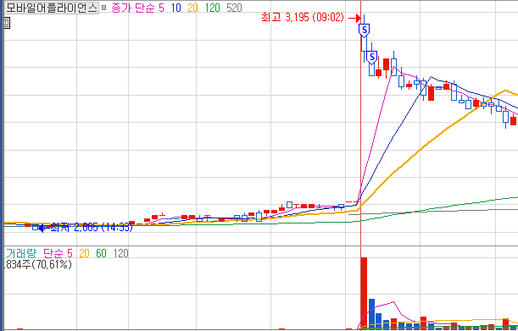Click the blue arrow beside the low label

coord(42,228)
